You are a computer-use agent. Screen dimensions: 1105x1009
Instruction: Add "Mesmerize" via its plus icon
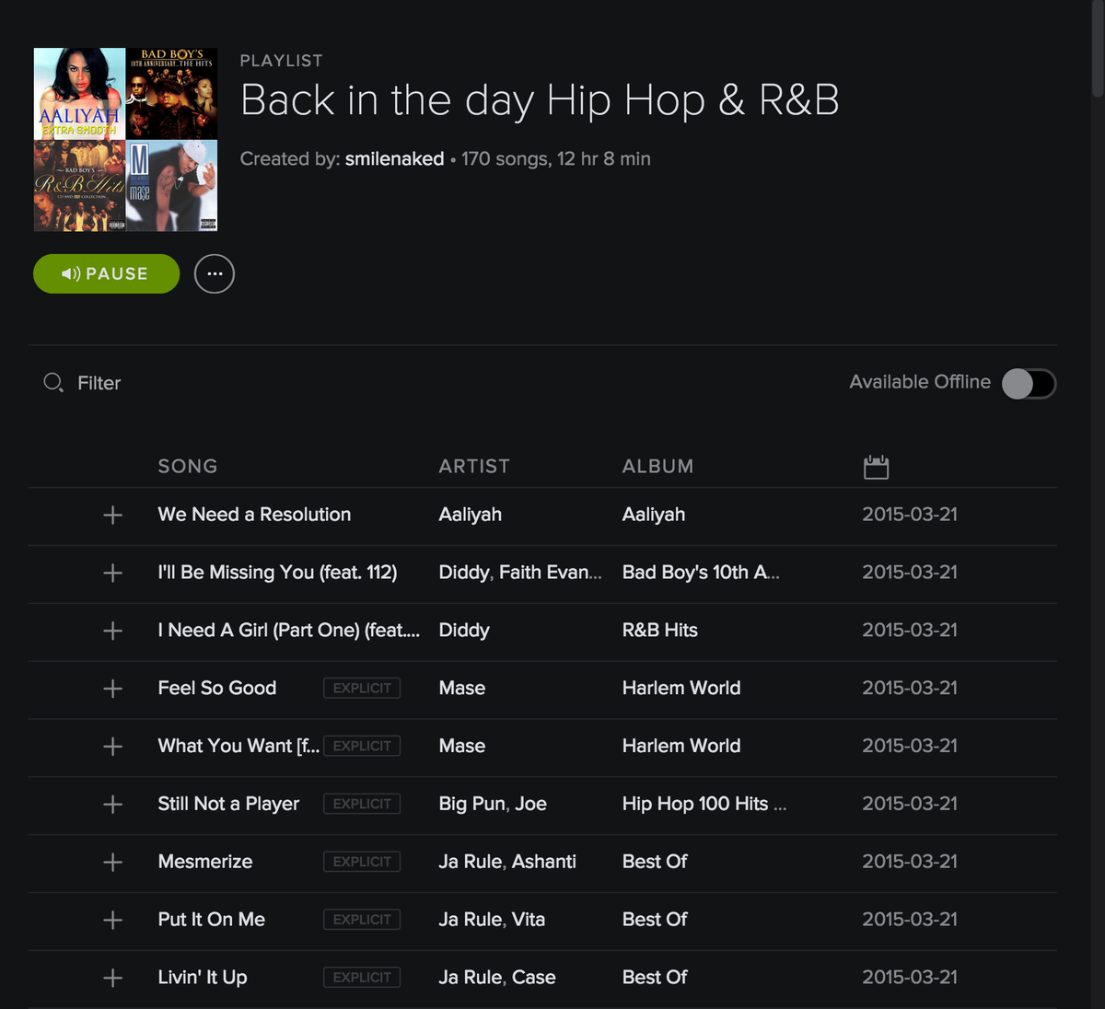(111, 862)
